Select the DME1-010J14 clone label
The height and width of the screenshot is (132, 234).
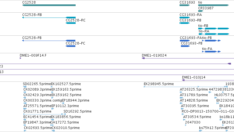tap(194, 77)
